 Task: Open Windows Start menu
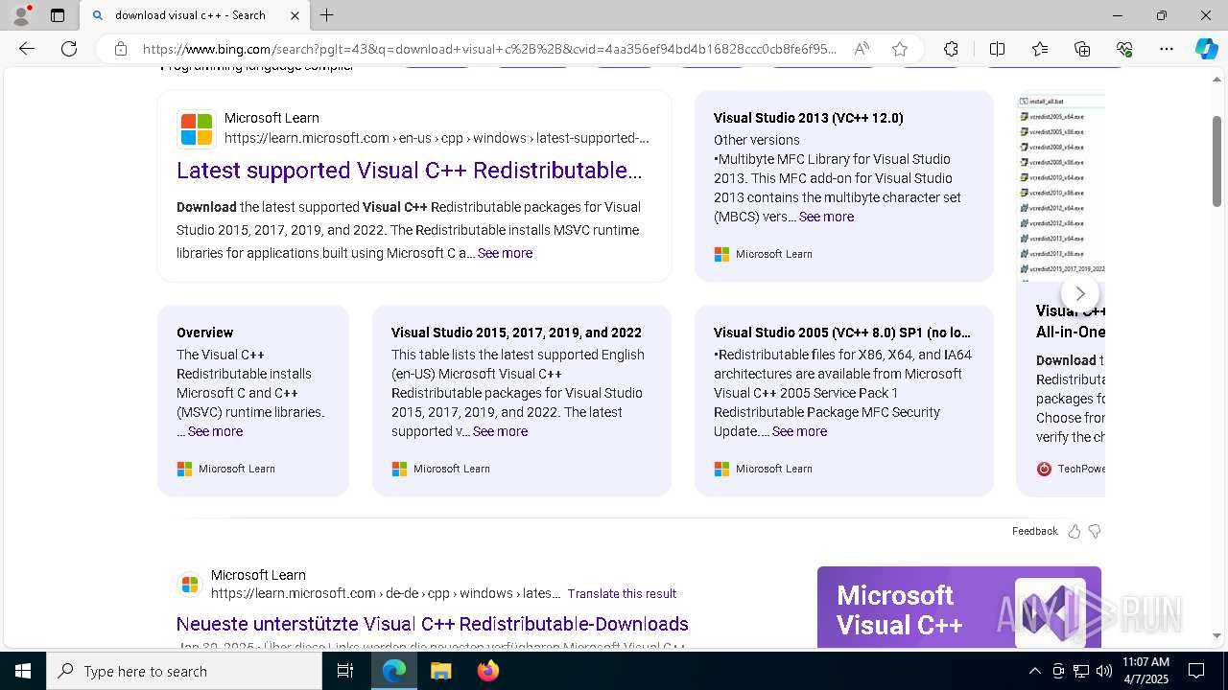tap(23, 671)
